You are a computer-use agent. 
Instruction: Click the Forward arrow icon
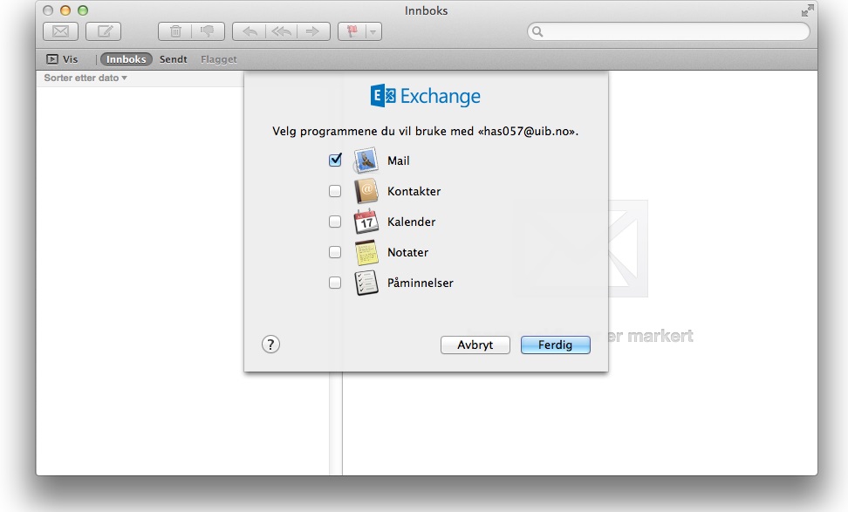pyautogui.click(x=312, y=31)
